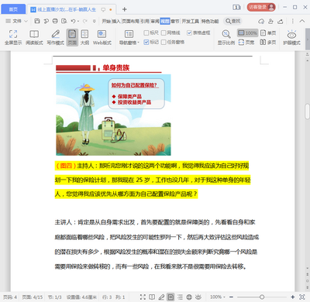The height and width of the screenshot is (302, 310).
Task: Open the Special Features (特色功能) tab
Action: [x=210, y=21]
